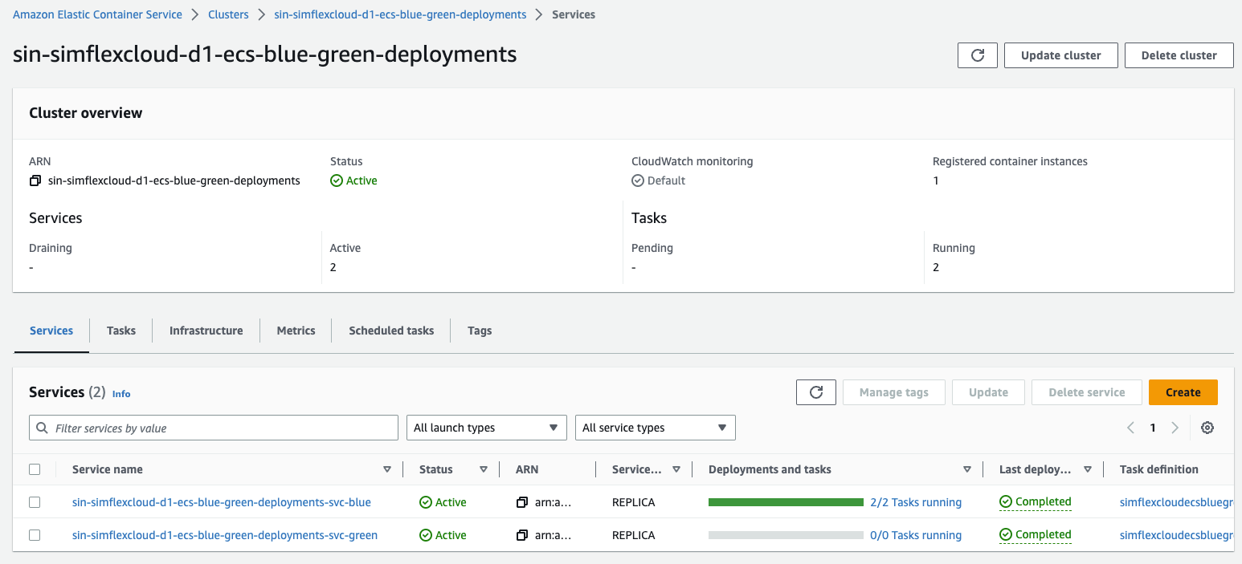The image size is (1242, 564).
Task: Open the cluster name breadcrumb link
Action: (400, 14)
